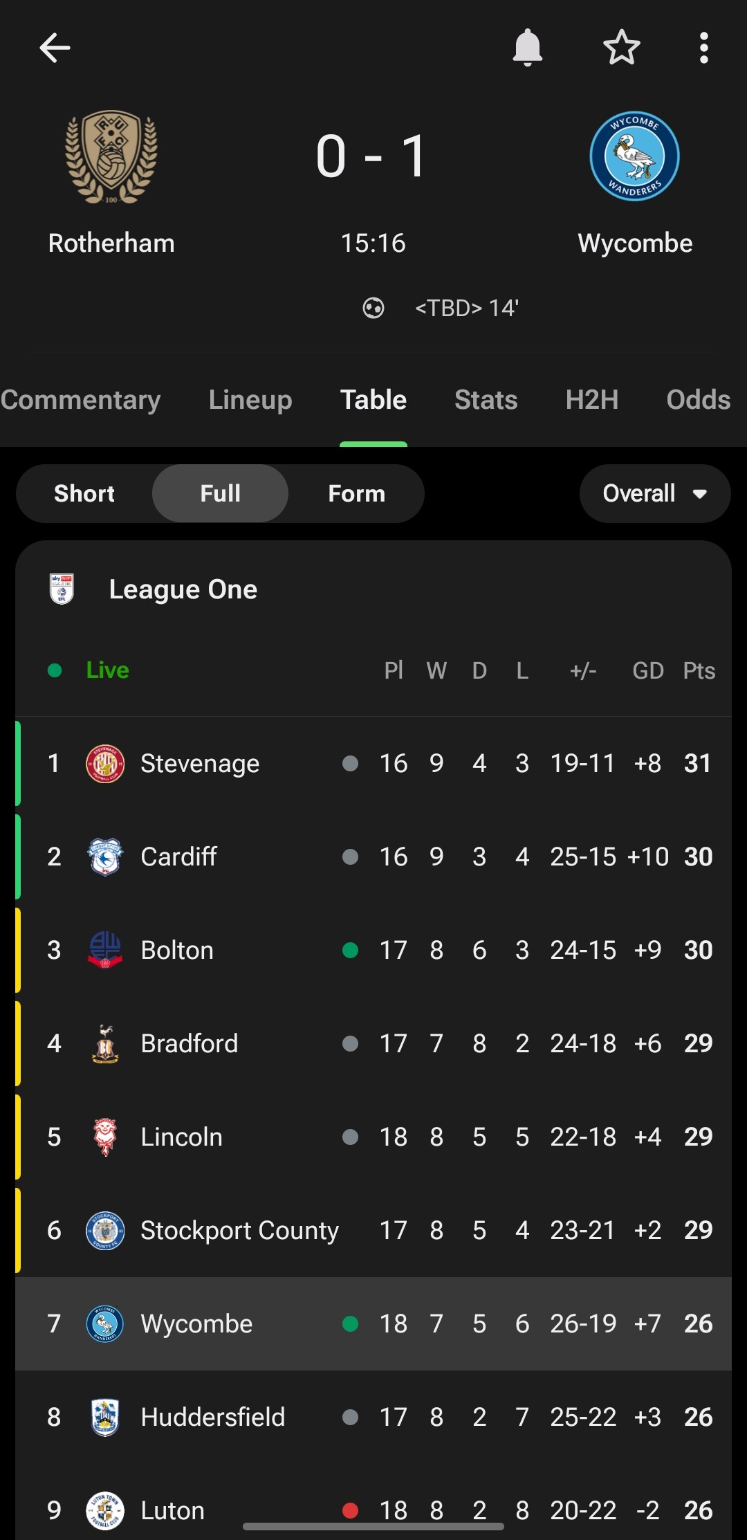Tap the League One competition logo
747x1540 pixels.
62,589
